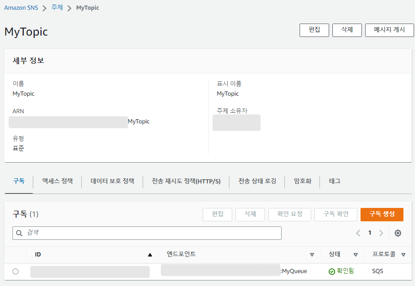Click the subscription 편집 button
Image resolution: width=415 pixels, height=286 pixels.
(217, 214)
